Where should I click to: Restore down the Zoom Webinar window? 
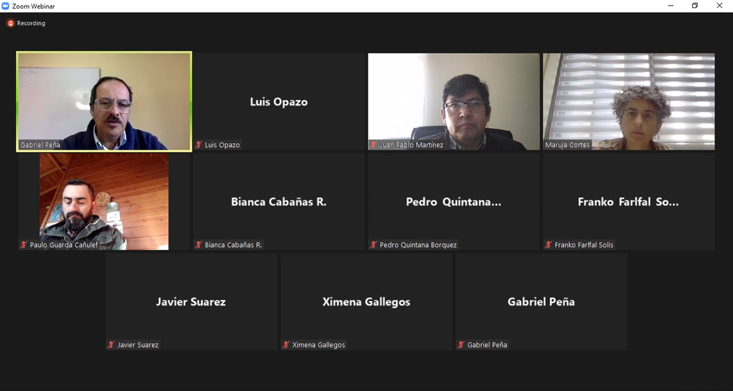695,6
